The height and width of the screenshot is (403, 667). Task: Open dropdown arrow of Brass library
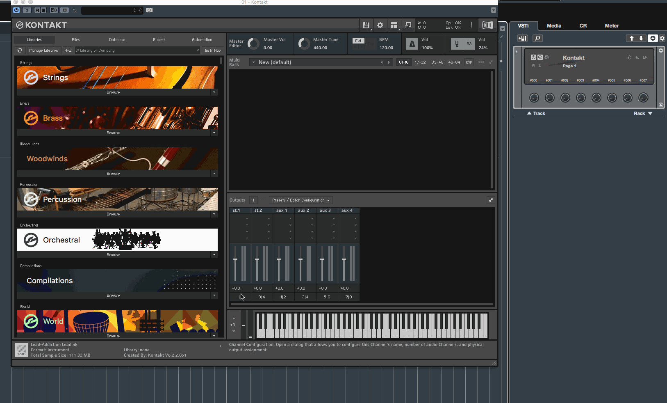tap(214, 133)
